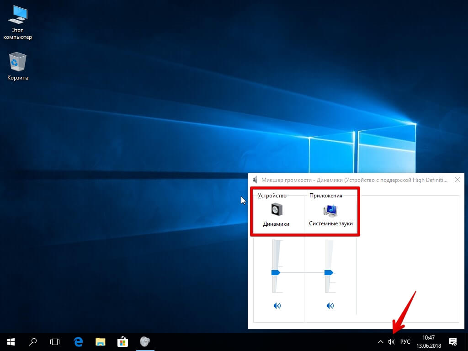Open Microsoft Store from the taskbar
Screen dimensions: 468x351
click(x=122, y=341)
